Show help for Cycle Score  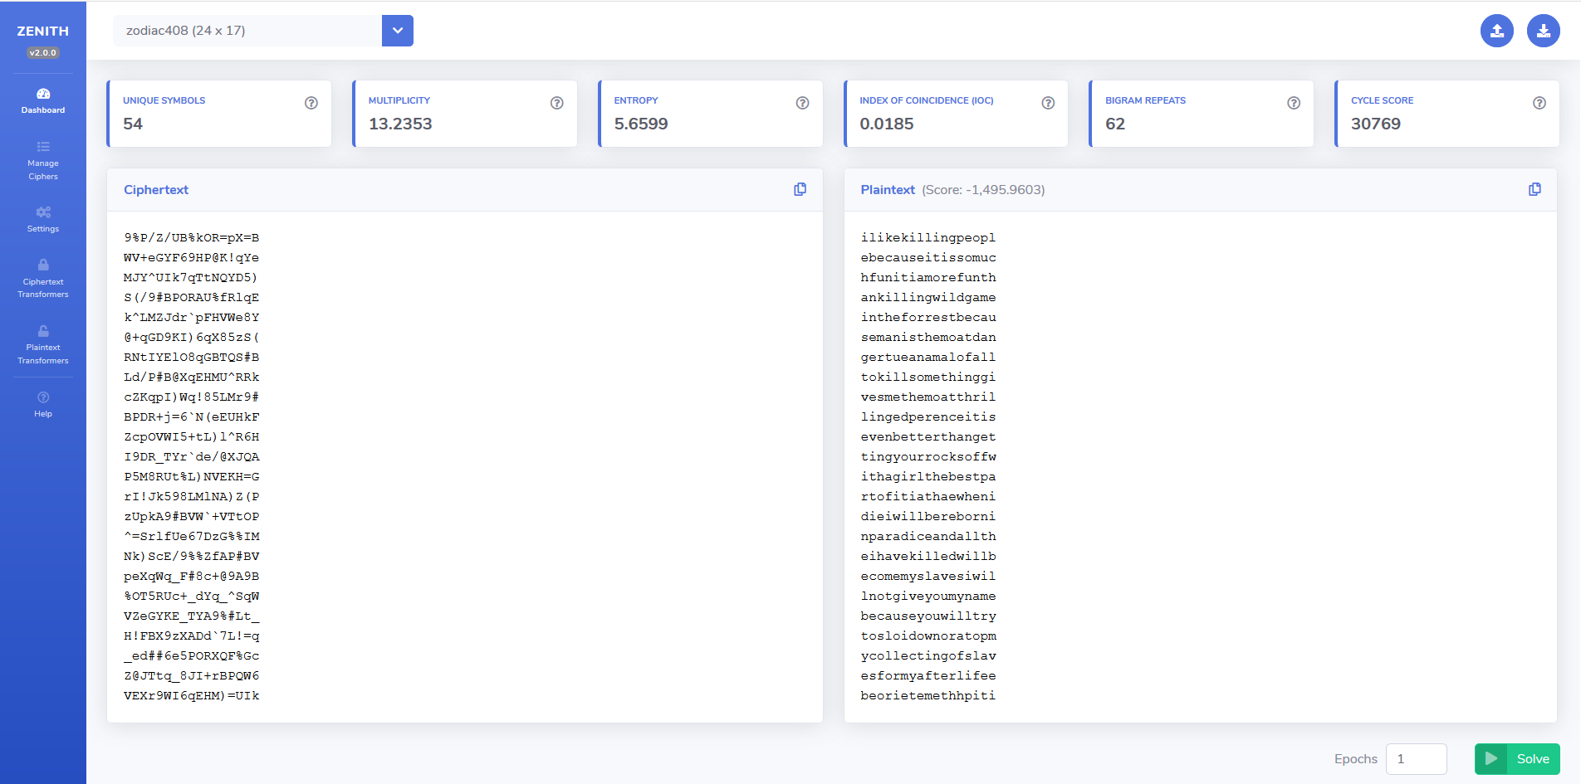(x=1539, y=103)
